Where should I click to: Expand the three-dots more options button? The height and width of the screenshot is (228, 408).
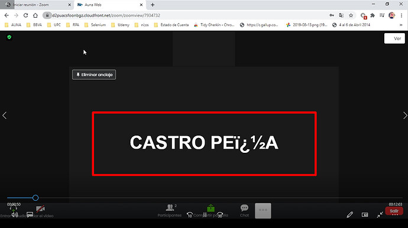(x=263, y=211)
